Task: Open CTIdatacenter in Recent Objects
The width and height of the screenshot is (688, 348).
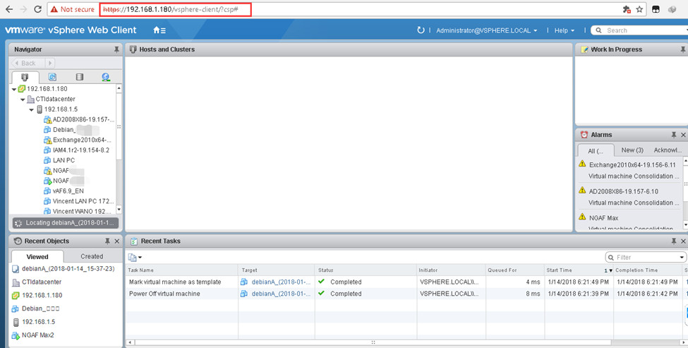Action: point(42,282)
